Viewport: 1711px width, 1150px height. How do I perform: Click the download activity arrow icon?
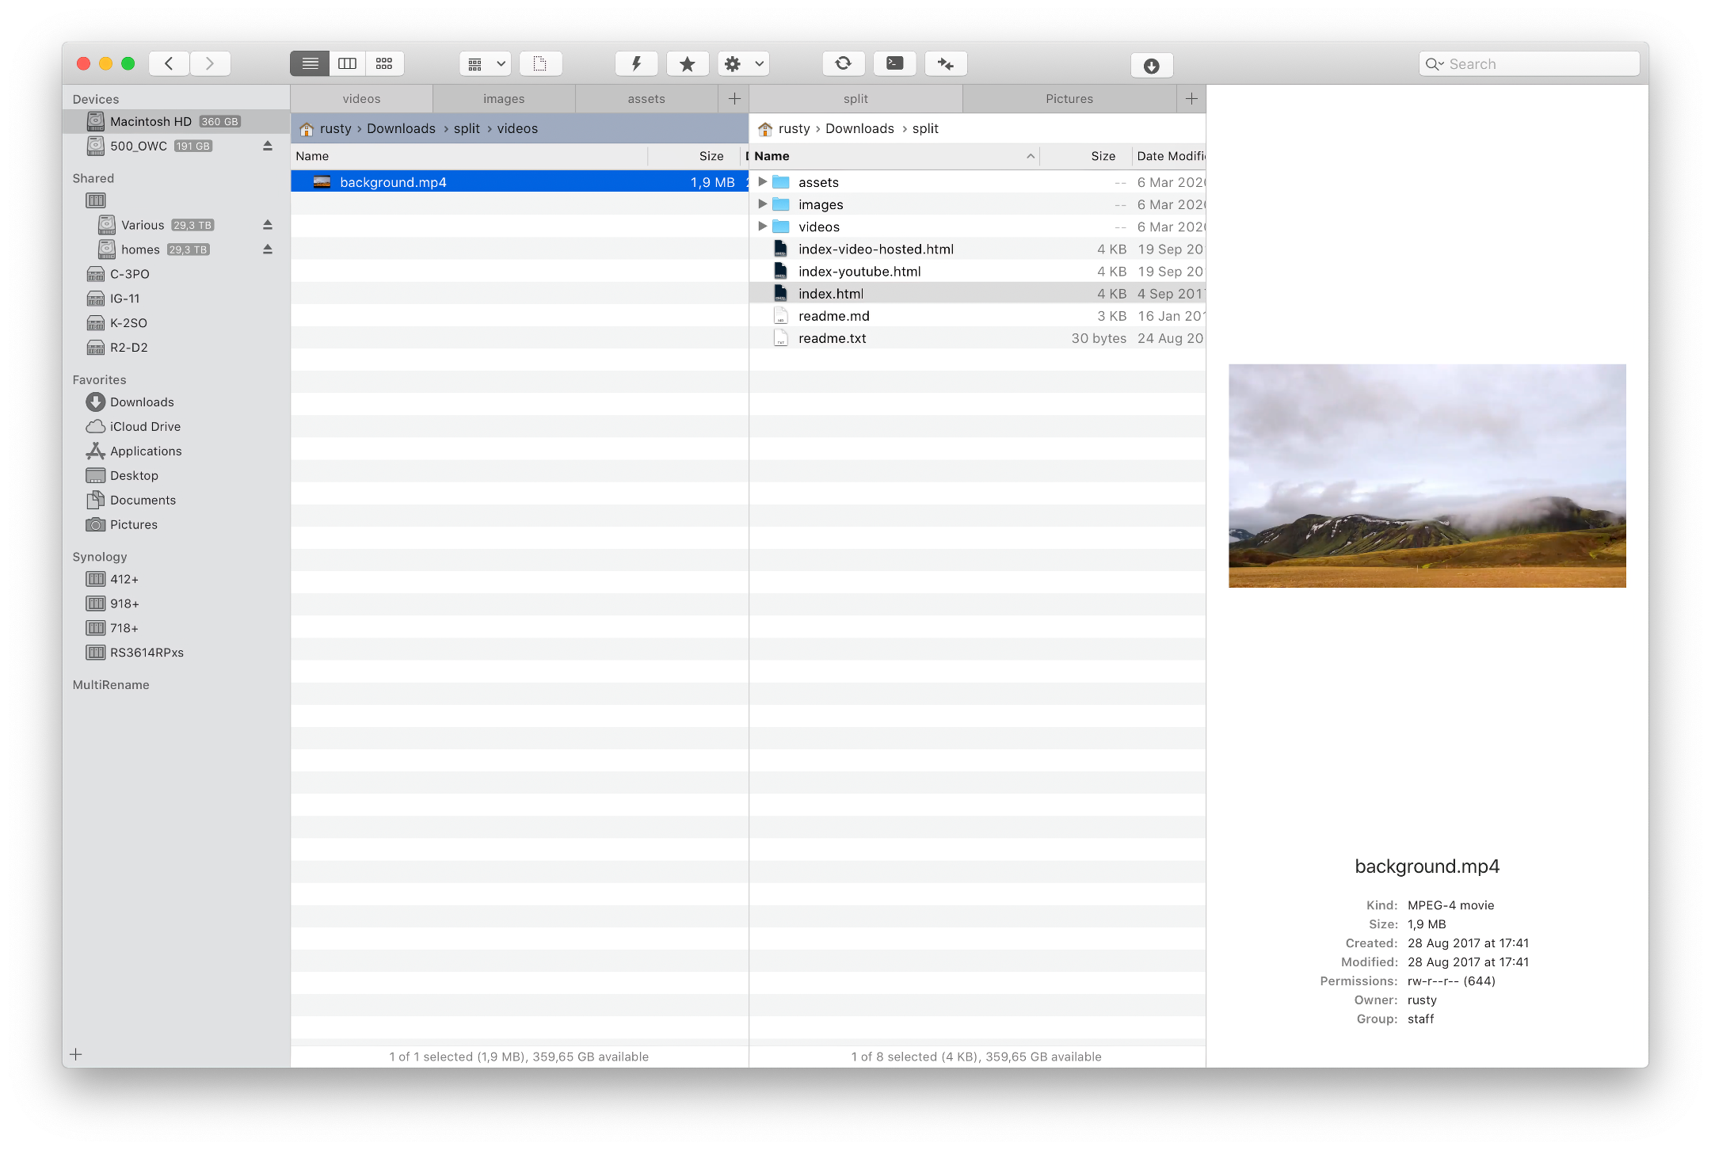point(1152,66)
